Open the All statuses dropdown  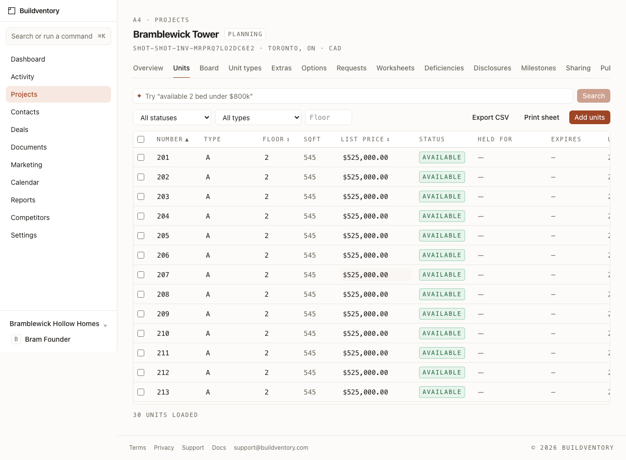click(x=172, y=117)
